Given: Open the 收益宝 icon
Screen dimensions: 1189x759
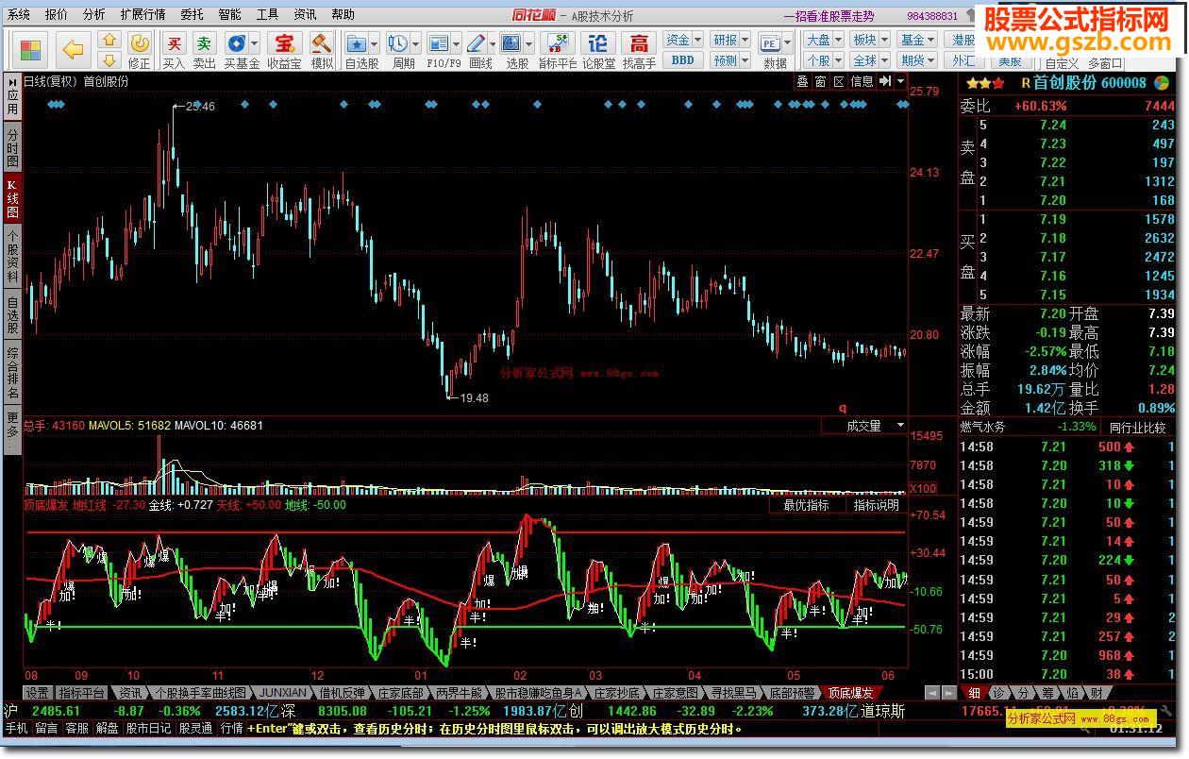Looking at the screenshot, I should click(x=283, y=43).
